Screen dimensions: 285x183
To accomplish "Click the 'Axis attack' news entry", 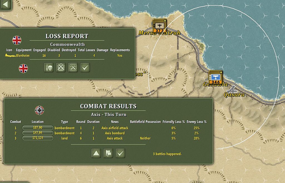I will (x=115, y=138).
